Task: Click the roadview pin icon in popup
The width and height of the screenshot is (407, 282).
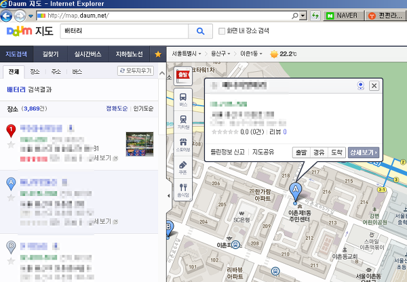Action: [361, 85]
